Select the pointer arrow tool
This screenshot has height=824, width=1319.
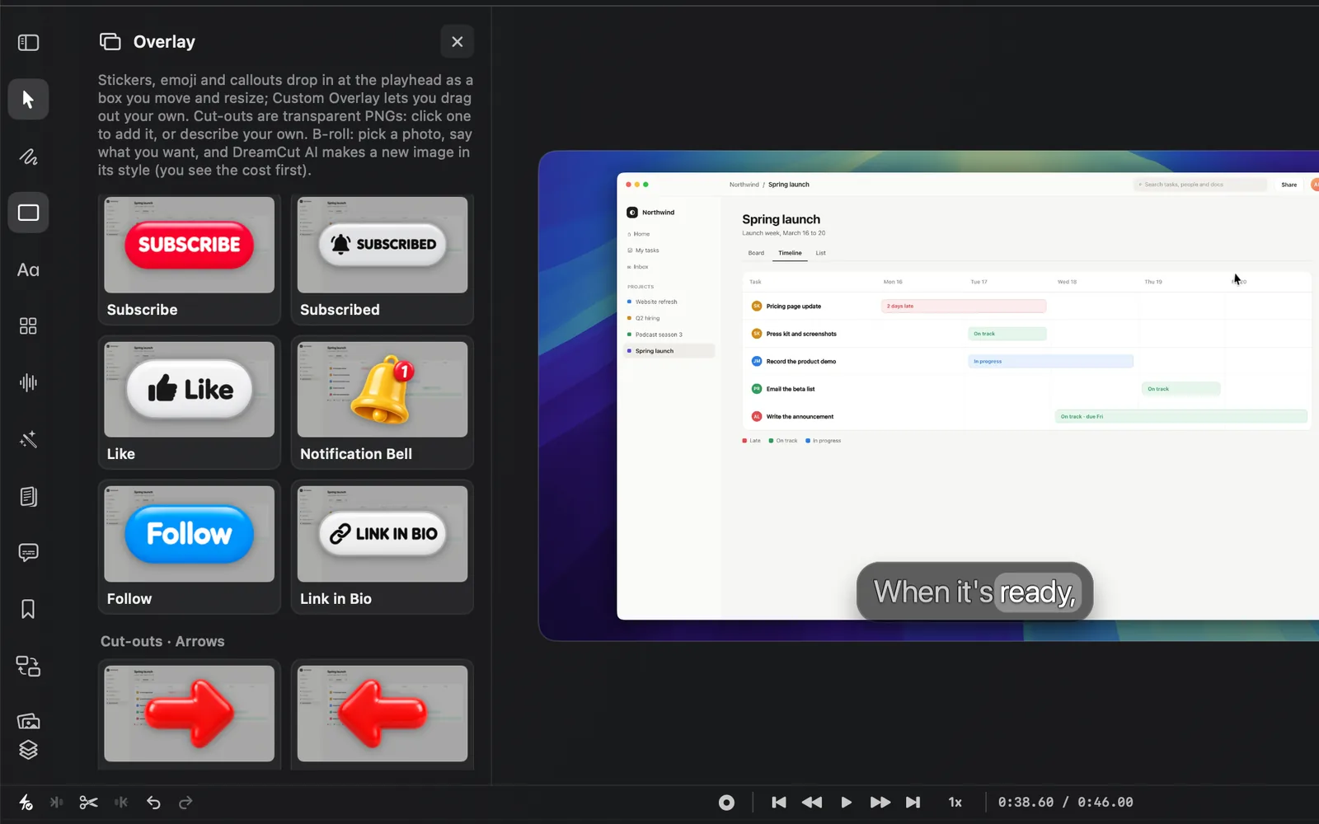(x=28, y=100)
